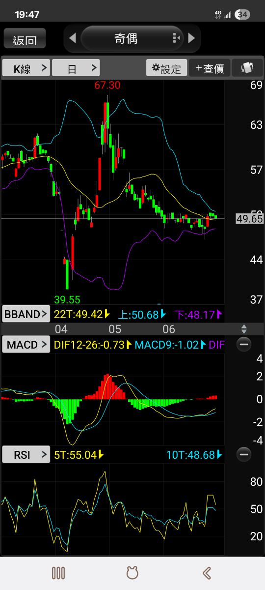This screenshot has width=265, height=590.
Task: Change RSI indicator selector
Action: tap(26, 455)
